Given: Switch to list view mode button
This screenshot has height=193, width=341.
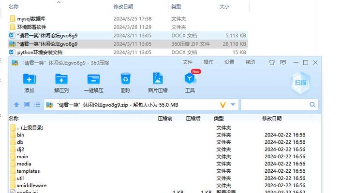Looking at the screenshot, I should coord(37,105).
